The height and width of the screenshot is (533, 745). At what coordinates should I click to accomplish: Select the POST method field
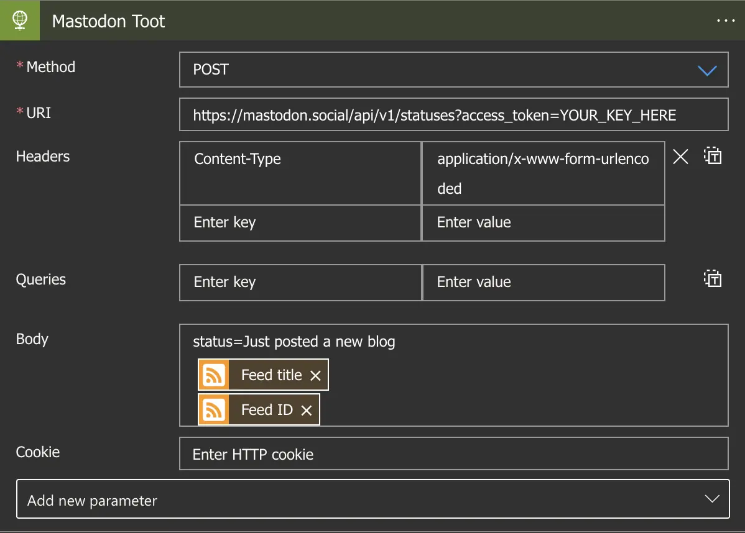[454, 70]
